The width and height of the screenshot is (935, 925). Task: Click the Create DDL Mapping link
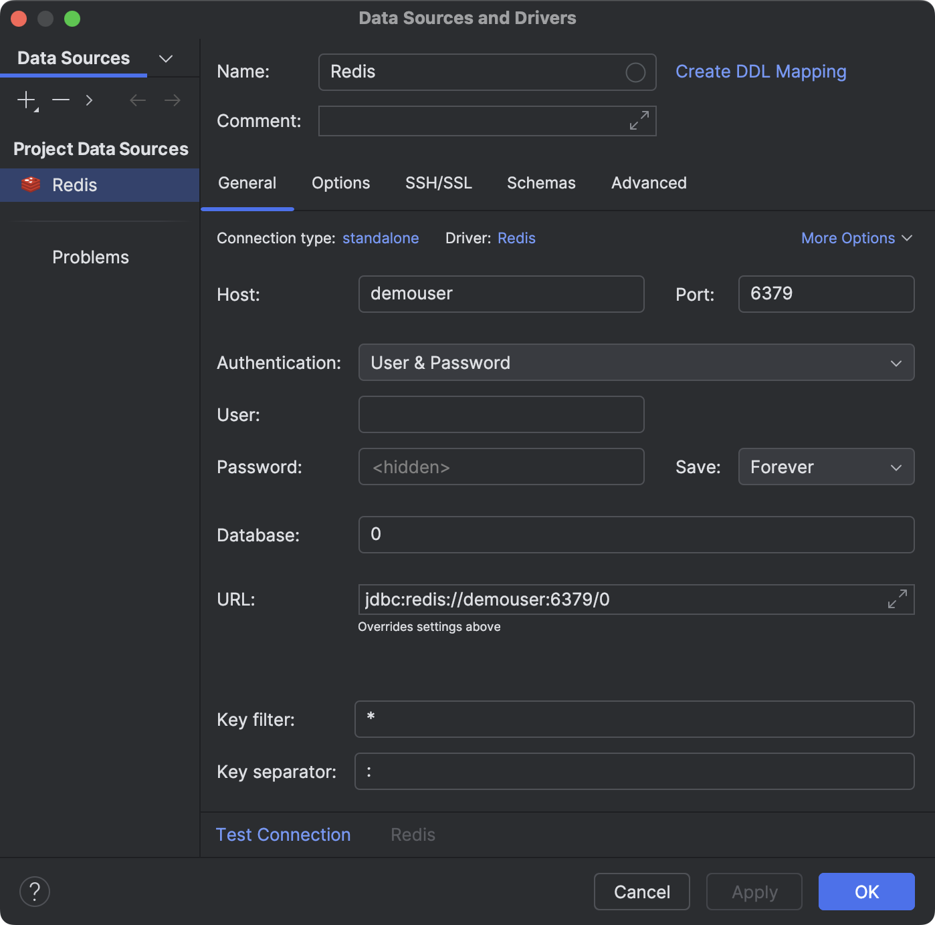pos(760,72)
